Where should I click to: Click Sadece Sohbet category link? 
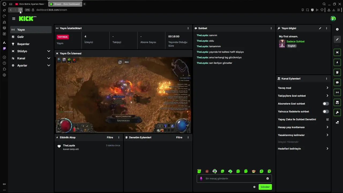pos(296,42)
